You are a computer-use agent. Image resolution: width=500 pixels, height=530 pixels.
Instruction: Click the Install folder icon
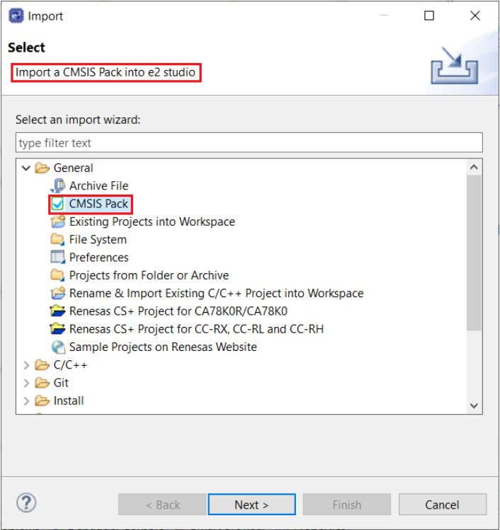pos(42,401)
